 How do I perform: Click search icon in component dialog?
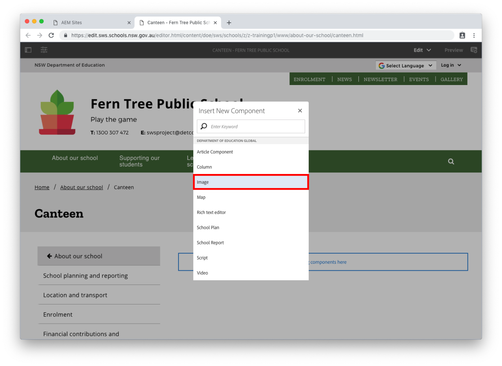tap(204, 127)
